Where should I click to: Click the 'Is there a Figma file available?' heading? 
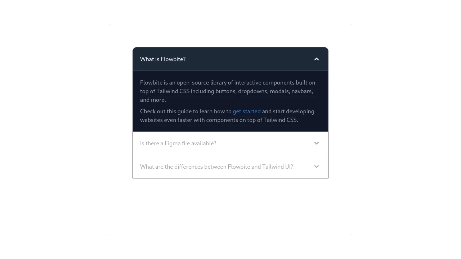pos(178,143)
